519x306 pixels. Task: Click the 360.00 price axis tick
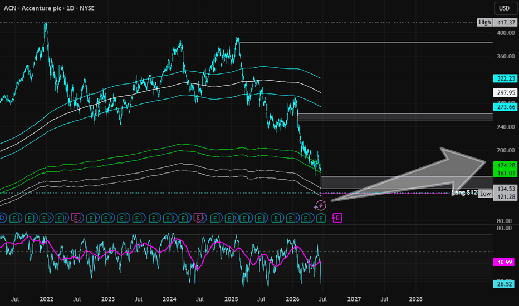(x=506, y=56)
